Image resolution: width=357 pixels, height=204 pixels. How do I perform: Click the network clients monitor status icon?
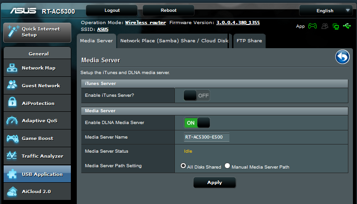(x=336, y=26)
